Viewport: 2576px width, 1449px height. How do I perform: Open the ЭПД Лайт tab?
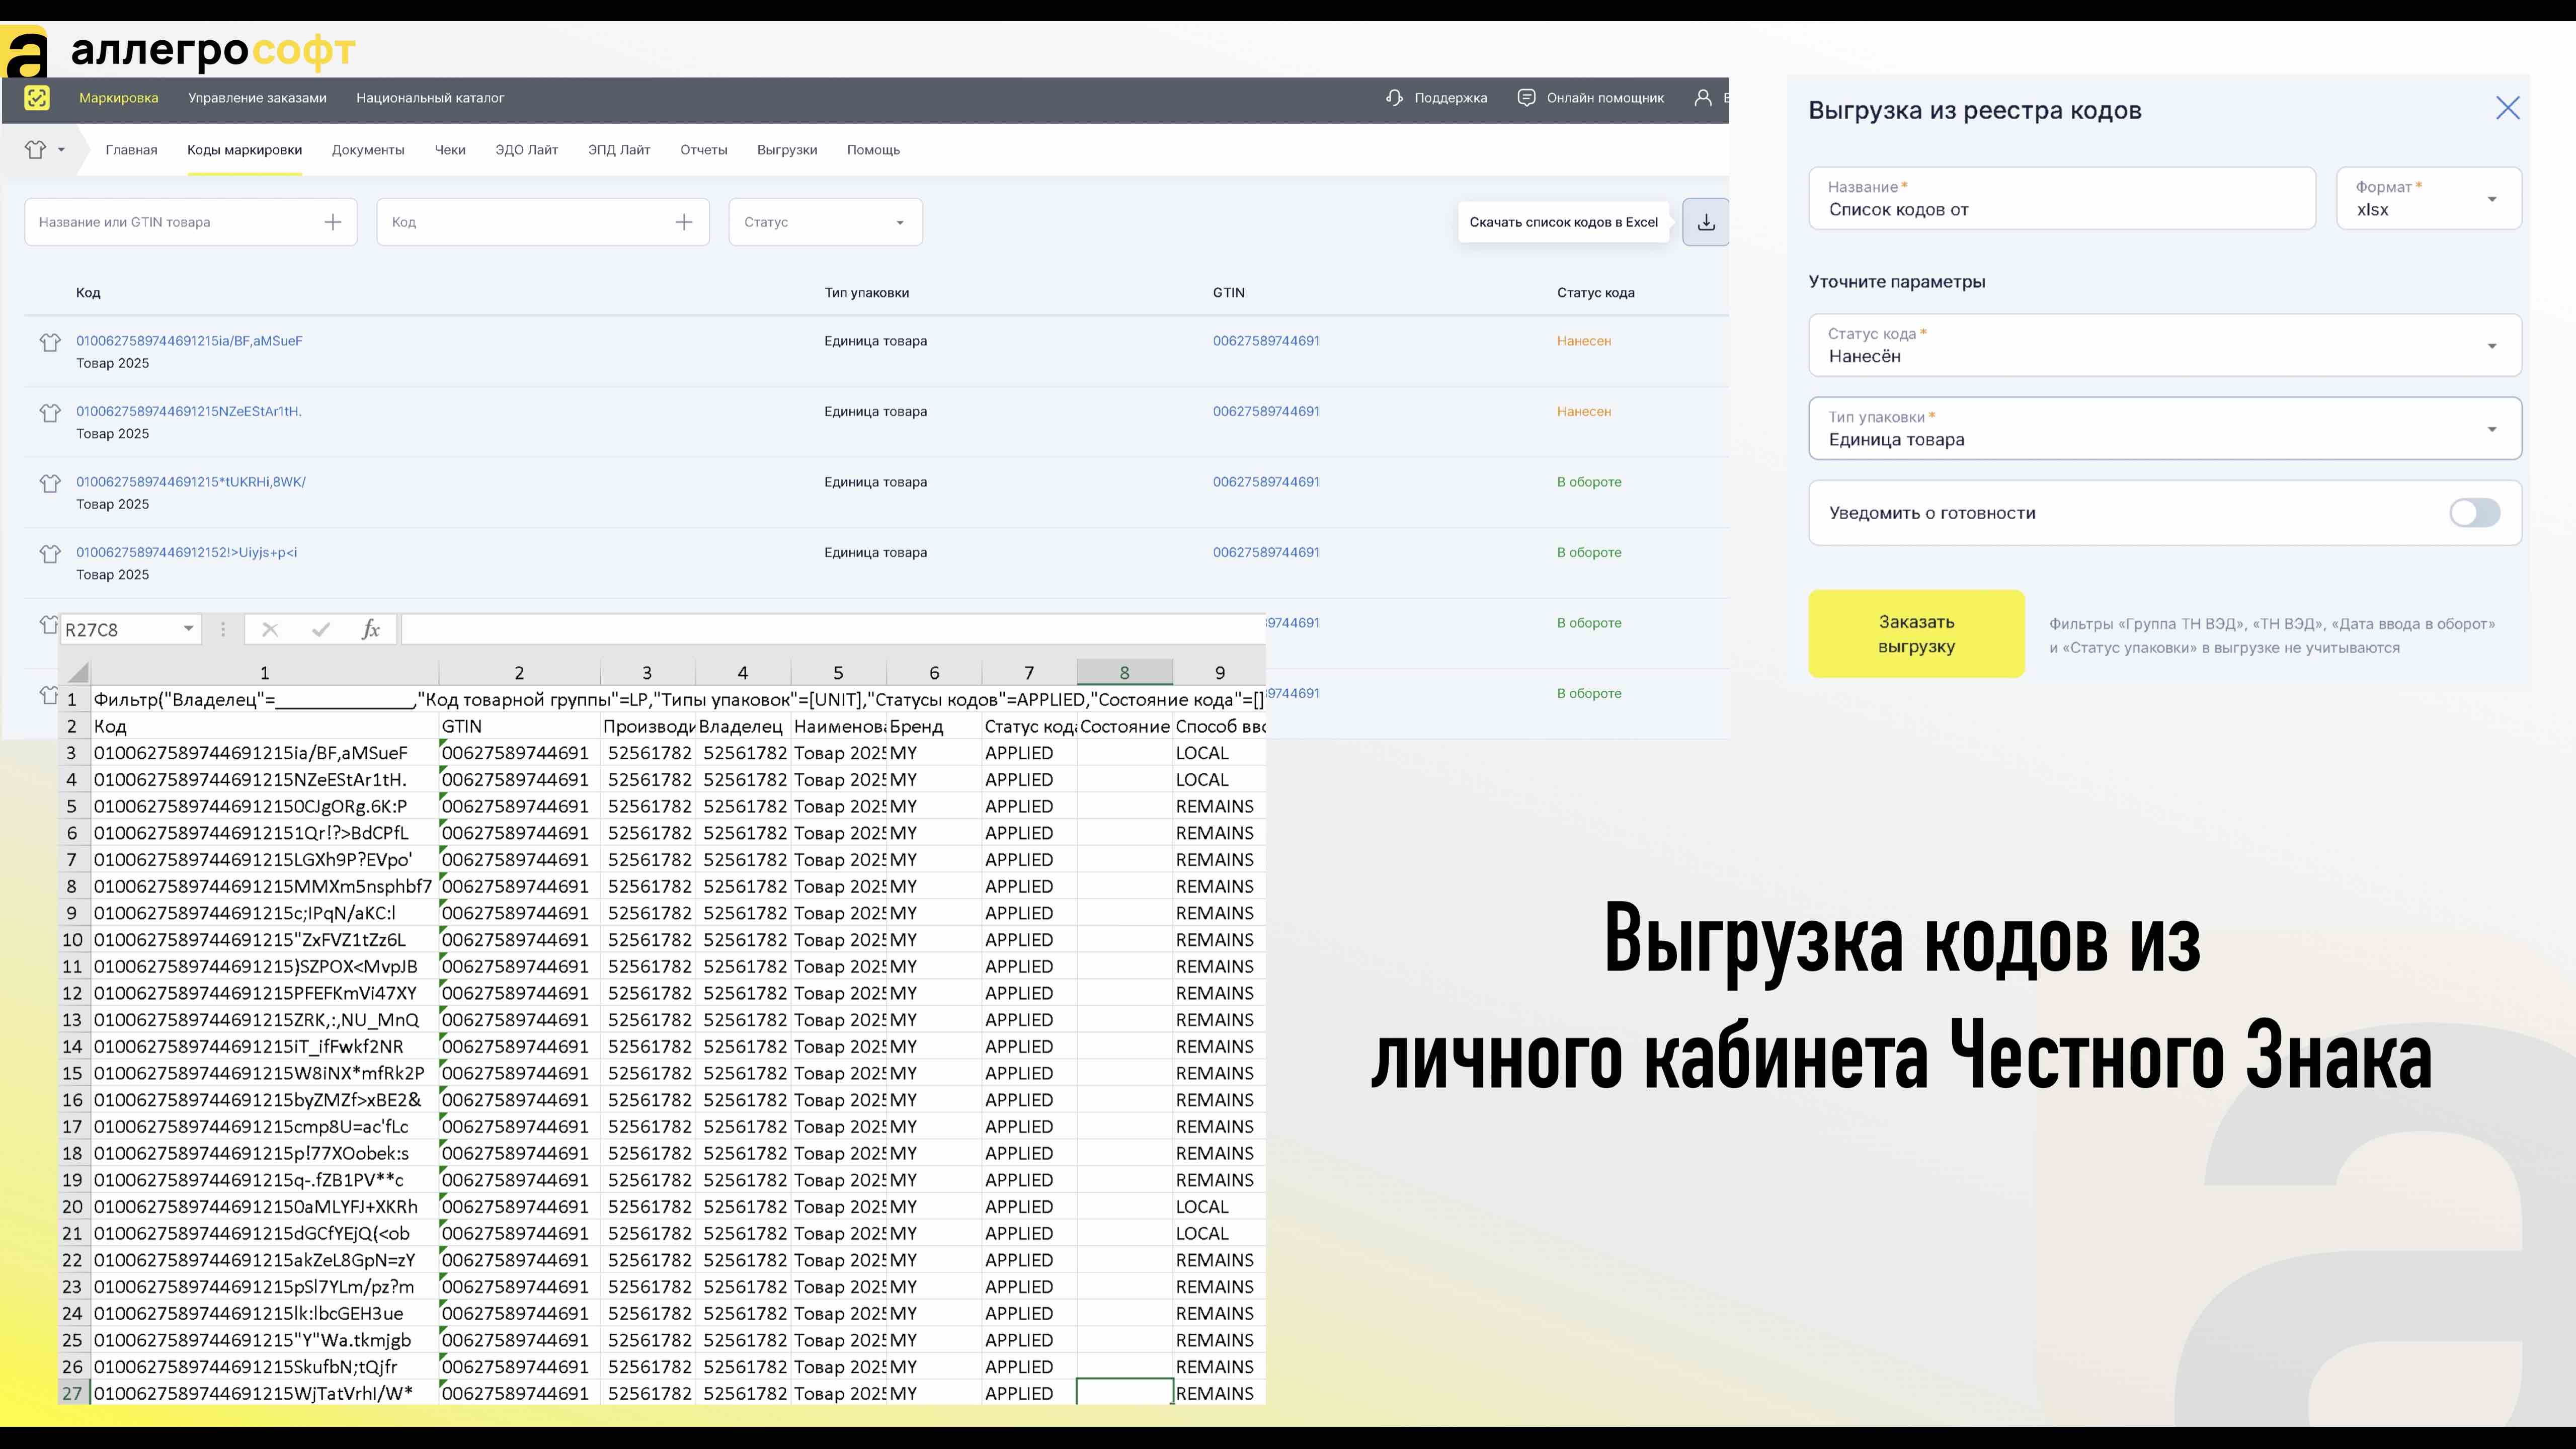click(x=619, y=150)
